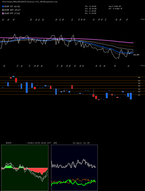Click the 'Pre L: 48.00' value
145x191 pixels.
pos(91,11)
